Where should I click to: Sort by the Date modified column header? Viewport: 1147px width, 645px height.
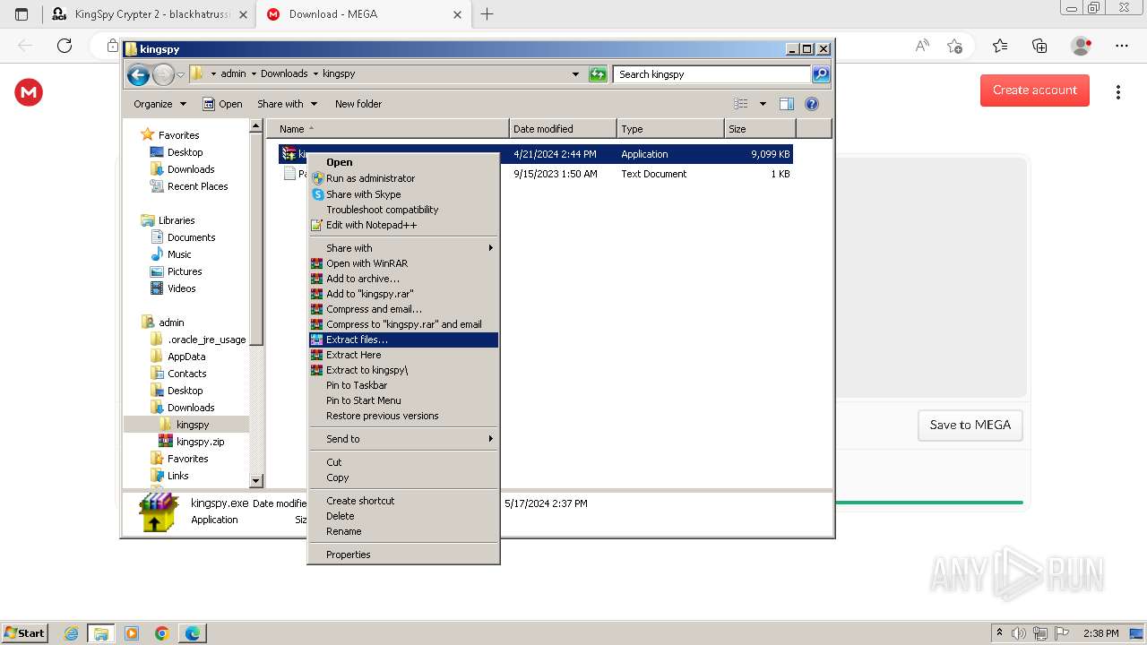tap(563, 129)
